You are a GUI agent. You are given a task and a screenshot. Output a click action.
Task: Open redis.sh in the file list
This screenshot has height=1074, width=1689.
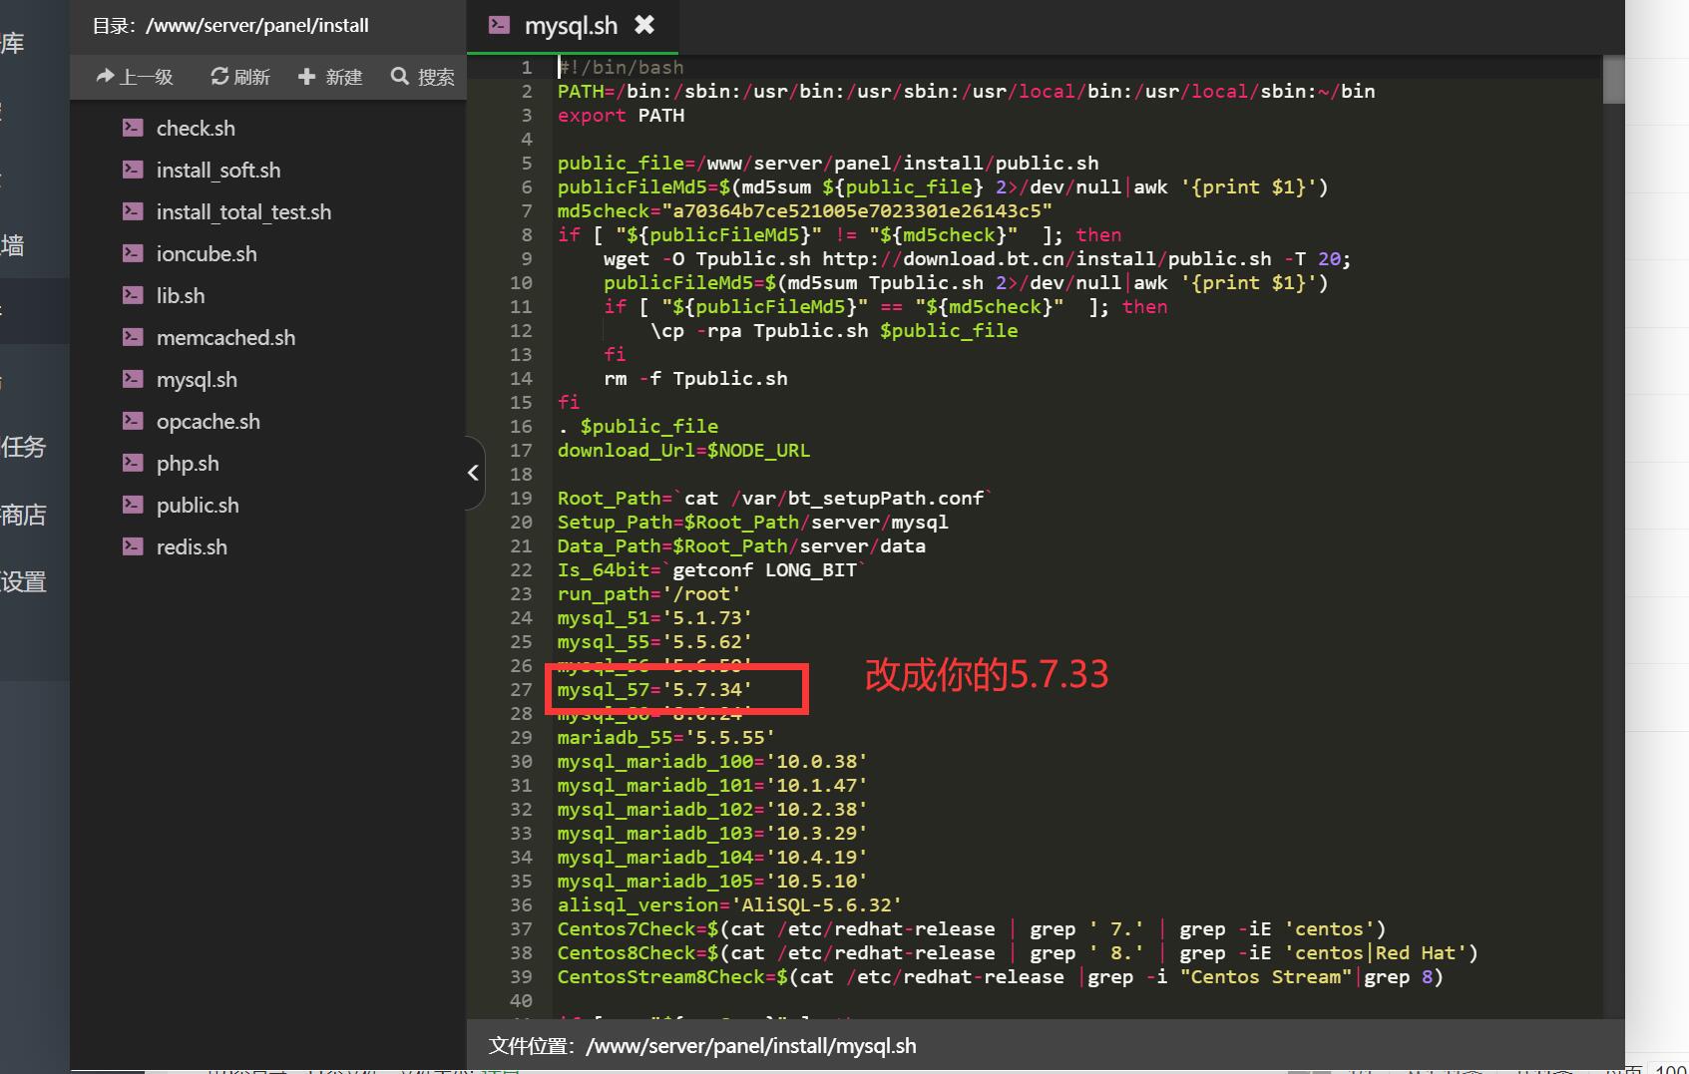(192, 547)
